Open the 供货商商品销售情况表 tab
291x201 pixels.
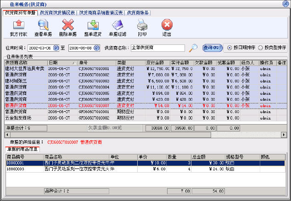pos(101,12)
